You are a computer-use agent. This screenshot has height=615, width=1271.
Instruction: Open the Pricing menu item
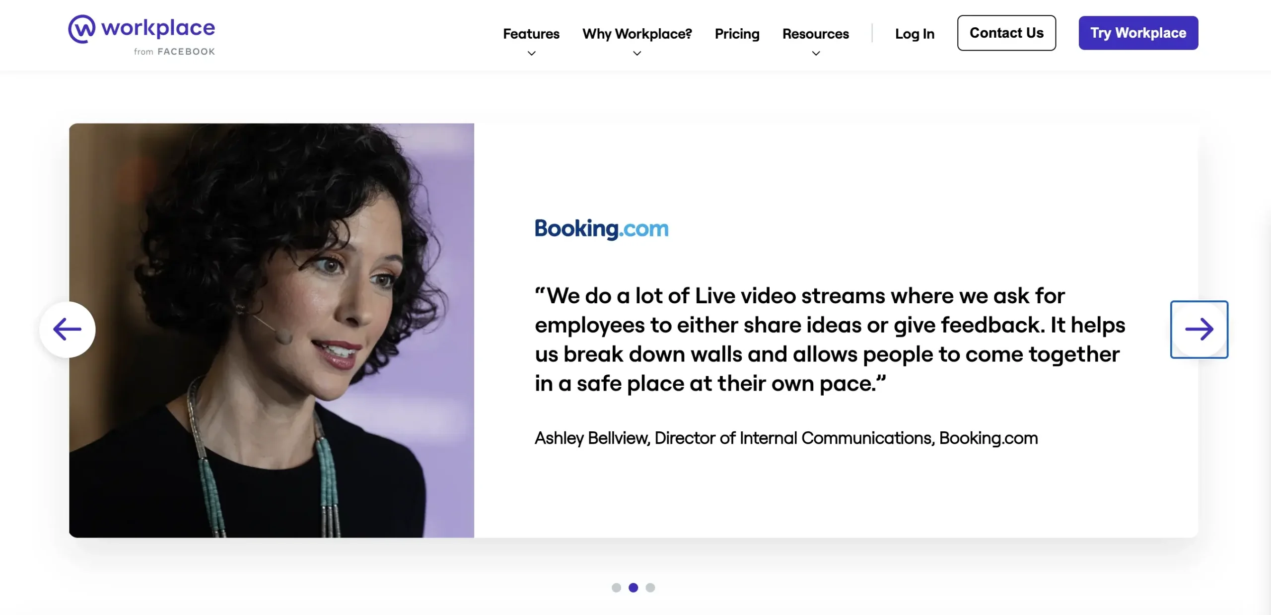pos(737,34)
